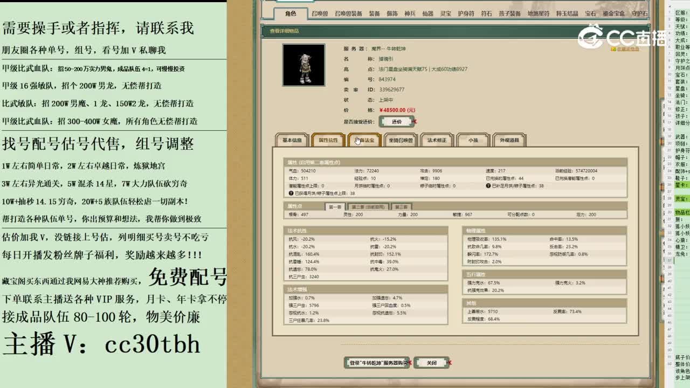Click the 气血: 504210 value
Screen dimensions: 690x388
point(302,171)
